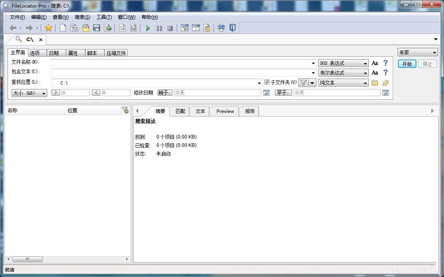Open the help book icon in toolbar
The image size is (444, 277).
coord(232,28)
